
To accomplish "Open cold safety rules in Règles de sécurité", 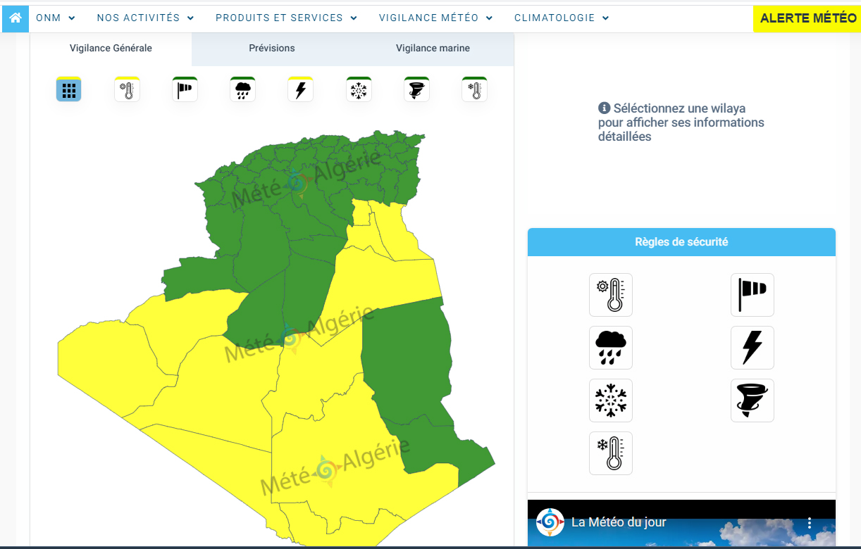I will [611, 453].
